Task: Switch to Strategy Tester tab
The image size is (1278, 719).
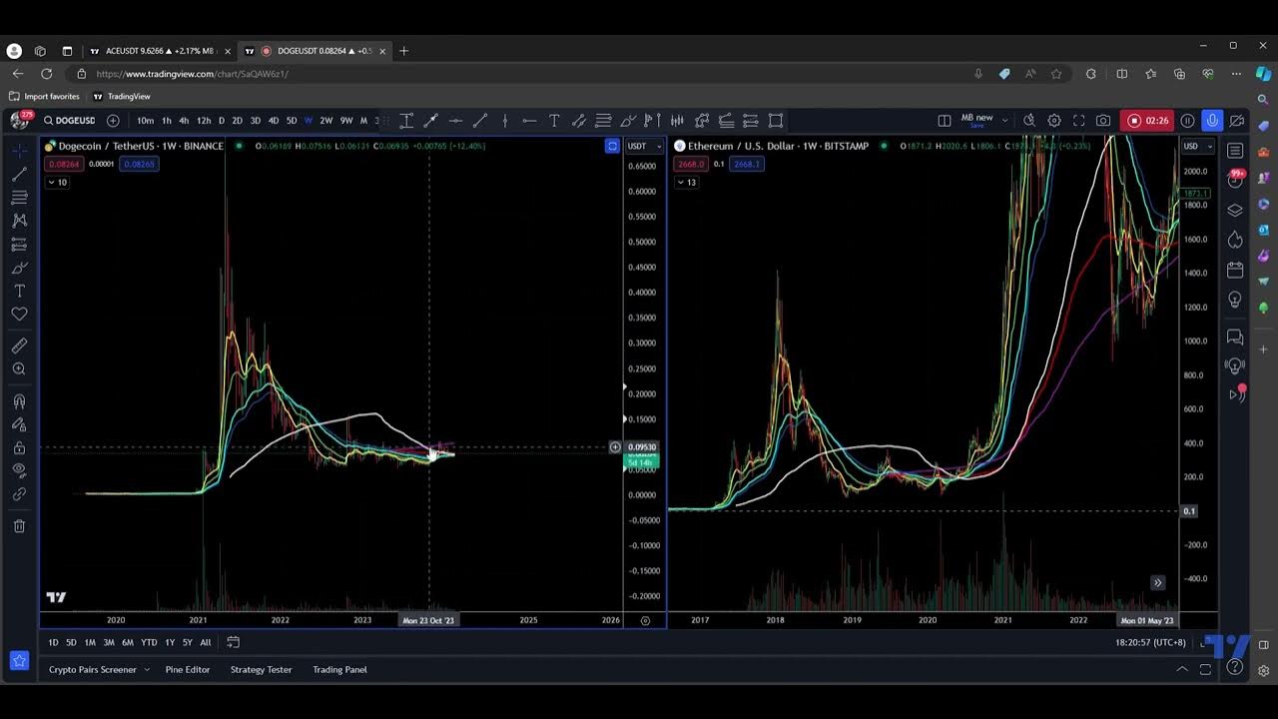Action: (261, 669)
